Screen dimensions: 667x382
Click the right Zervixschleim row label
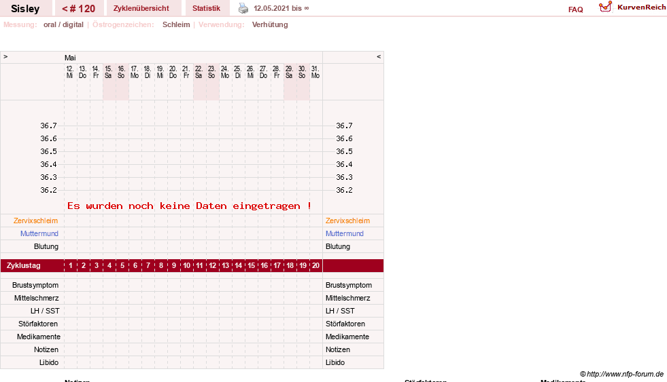[347, 221]
